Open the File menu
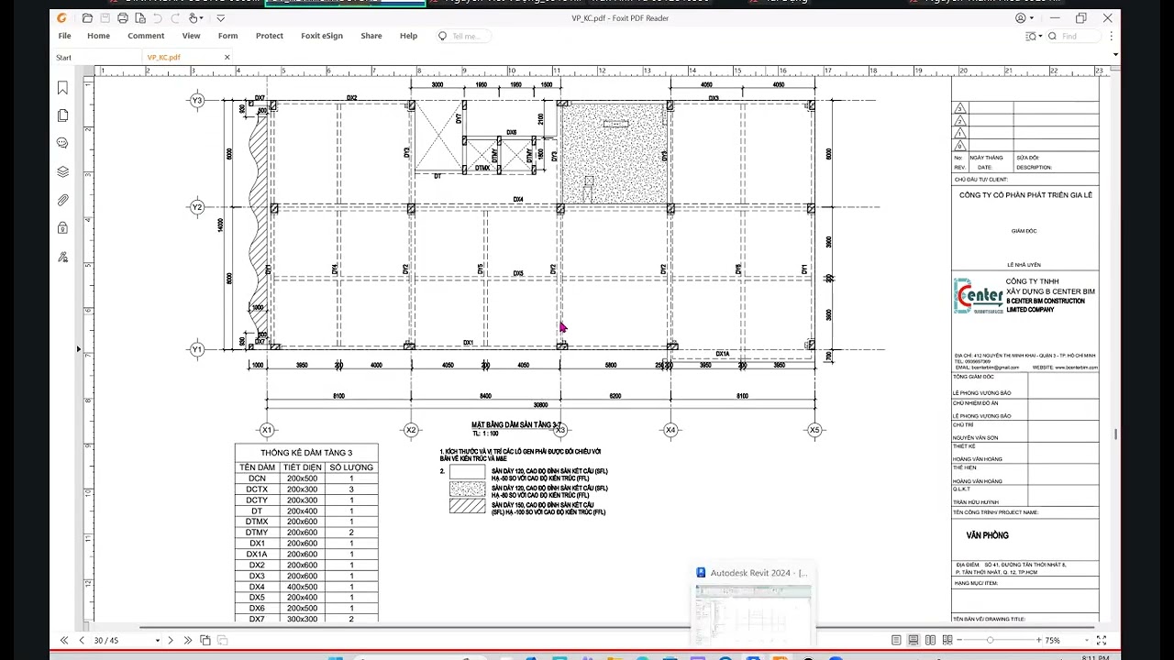This screenshot has height=660, width=1174. [x=64, y=36]
